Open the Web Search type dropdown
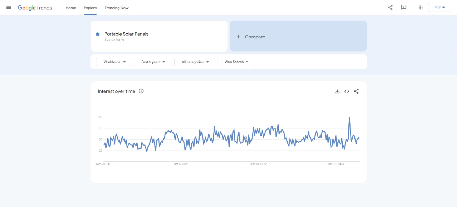 click(x=236, y=62)
